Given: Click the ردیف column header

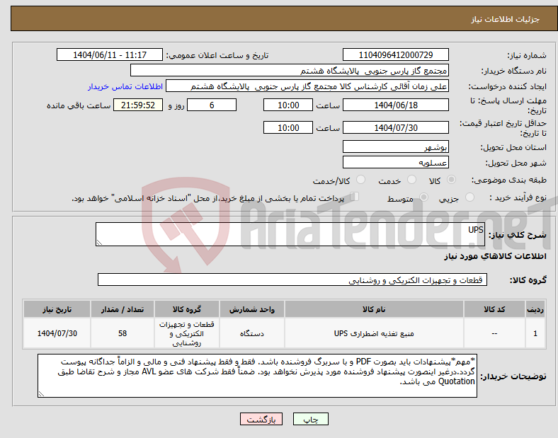Looking at the screenshot, I should (x=535, y=309).
